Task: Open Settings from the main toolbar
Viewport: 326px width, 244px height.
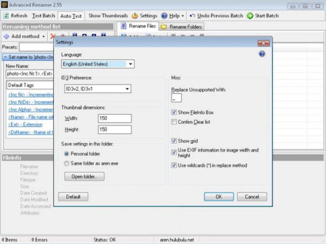Action: coord(144,16)
